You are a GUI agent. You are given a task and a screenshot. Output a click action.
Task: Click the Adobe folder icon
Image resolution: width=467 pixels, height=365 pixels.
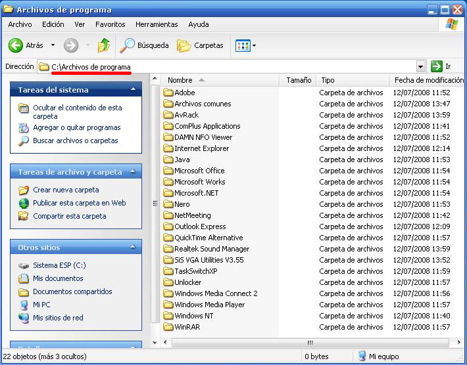(168, 93)
